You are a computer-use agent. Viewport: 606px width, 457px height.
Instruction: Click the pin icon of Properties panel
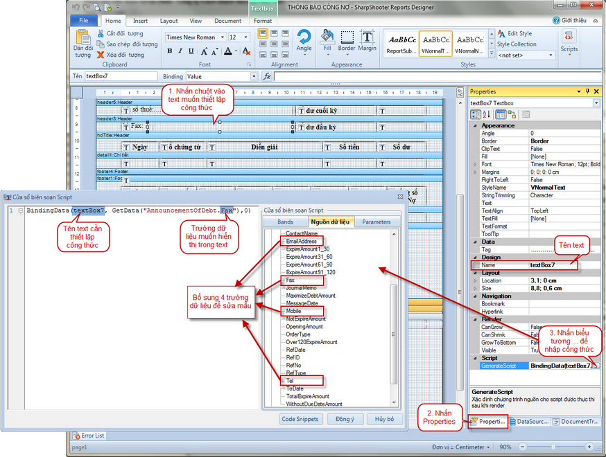click(588, 91)
